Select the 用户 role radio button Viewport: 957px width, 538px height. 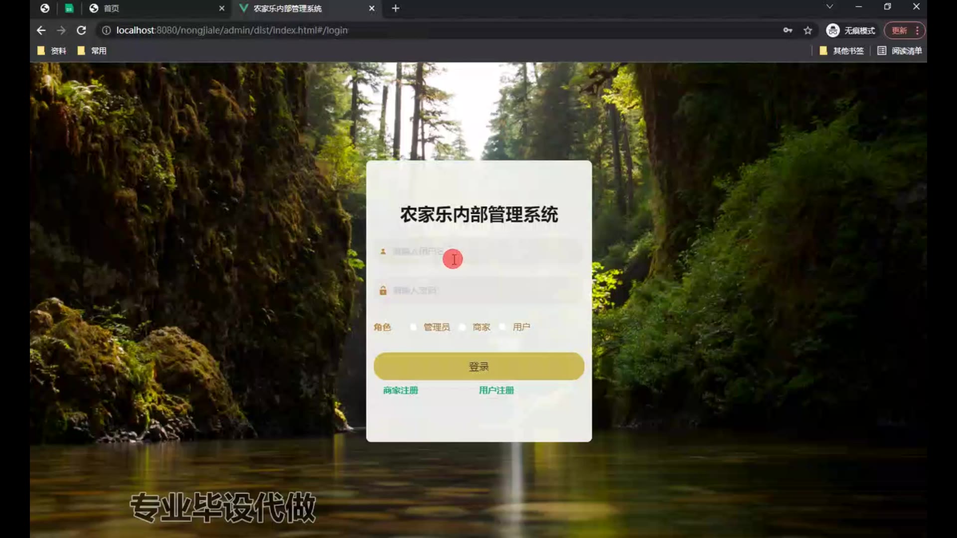[502, 327]
